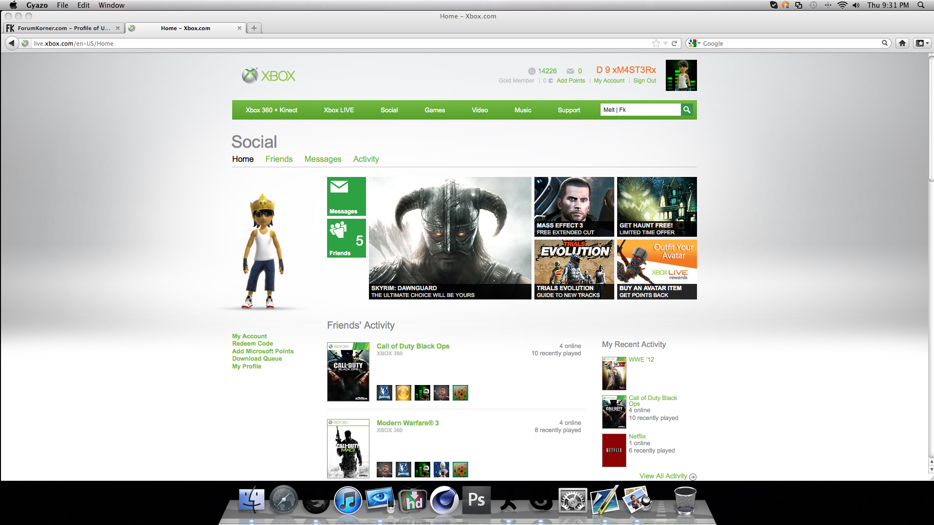The width and height of the screenshot is (934, 525).
Task: Expand the URL history dropdown arrow
Action: tap(665, 43)
